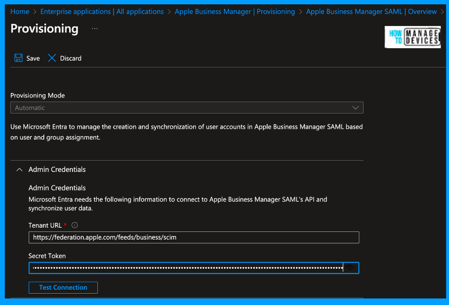Click the Save disk icon
The width and height of the screenshot is (449, 305).
[18, 58]
